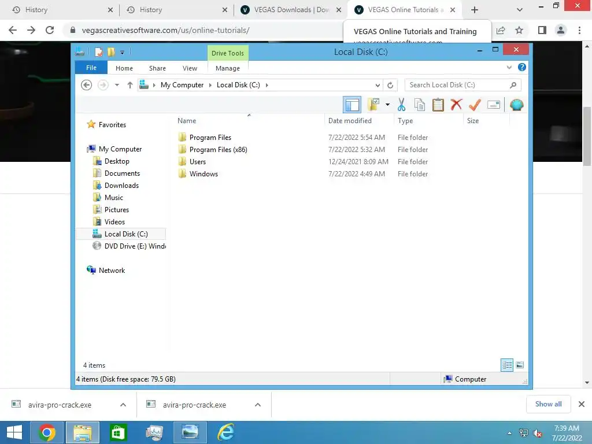Click the Copy icon in Explorer toolbar

point(420,105)
